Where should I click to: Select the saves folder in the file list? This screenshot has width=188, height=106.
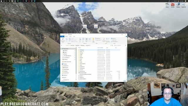coord(81,65)
